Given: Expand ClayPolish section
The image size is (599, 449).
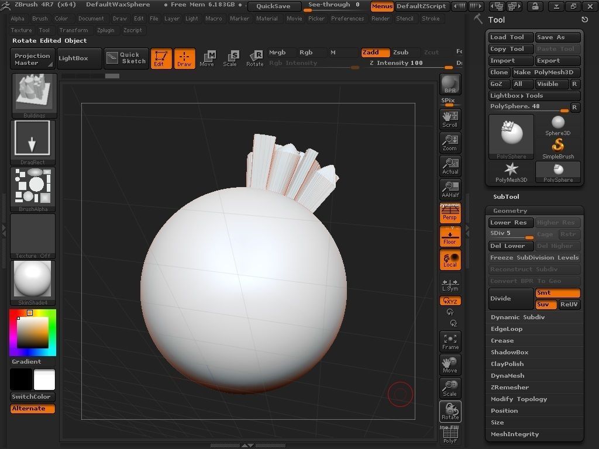Looking at the screenshot, I should 507,364.
